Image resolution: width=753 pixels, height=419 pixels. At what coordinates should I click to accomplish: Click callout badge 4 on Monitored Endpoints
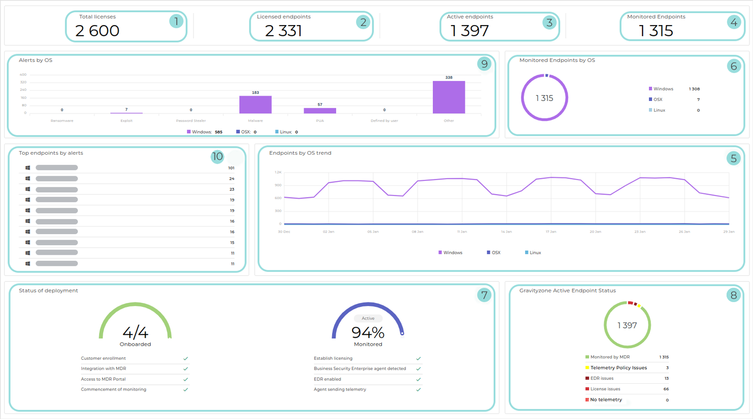coord(733,22)
